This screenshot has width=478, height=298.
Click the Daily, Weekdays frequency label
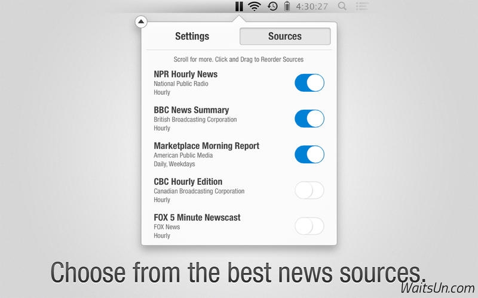(x=174, y=164)
